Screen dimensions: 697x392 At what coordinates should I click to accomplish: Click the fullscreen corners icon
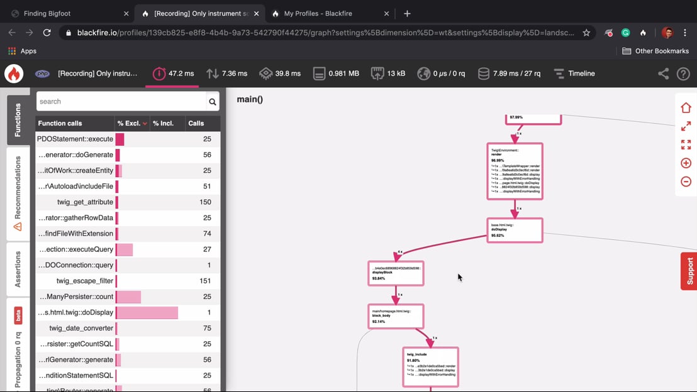[686, 144]
